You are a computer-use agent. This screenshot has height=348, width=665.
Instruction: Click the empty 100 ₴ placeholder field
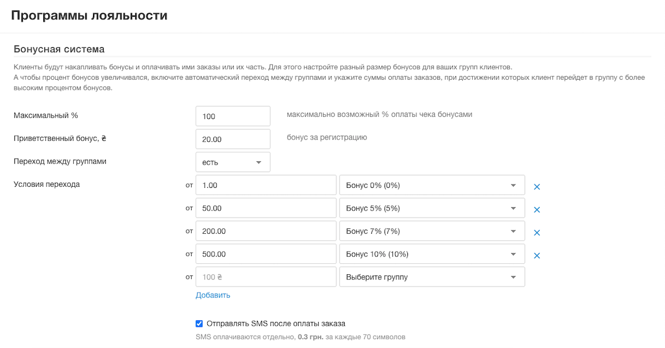(266, 277)
